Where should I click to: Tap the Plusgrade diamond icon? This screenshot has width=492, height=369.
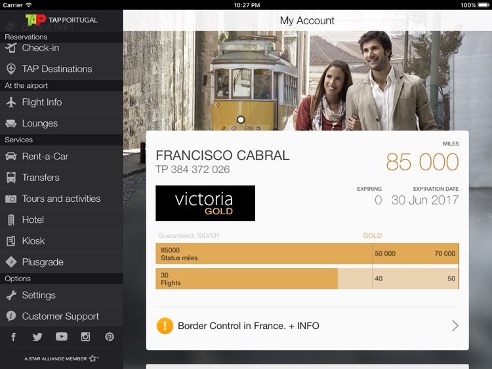click(x=11, y=262)
